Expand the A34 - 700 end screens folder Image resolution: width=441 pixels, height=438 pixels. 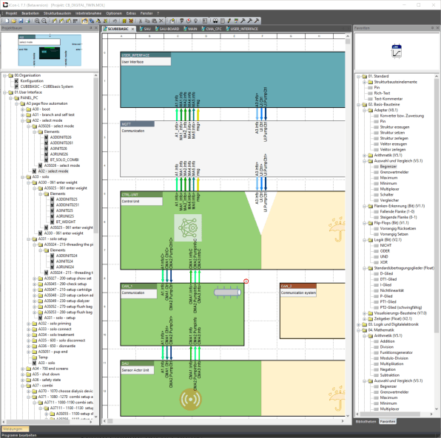22,369
